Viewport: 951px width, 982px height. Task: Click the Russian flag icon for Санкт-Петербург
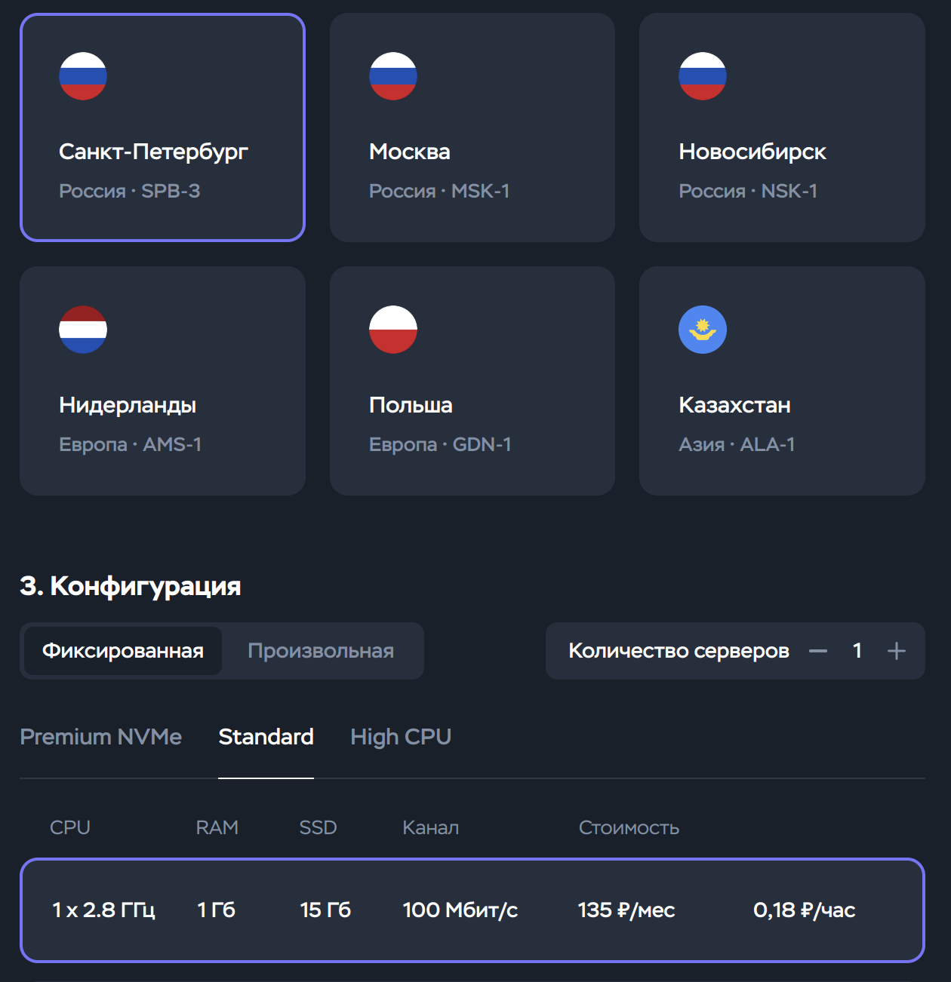tap(83, 76)
